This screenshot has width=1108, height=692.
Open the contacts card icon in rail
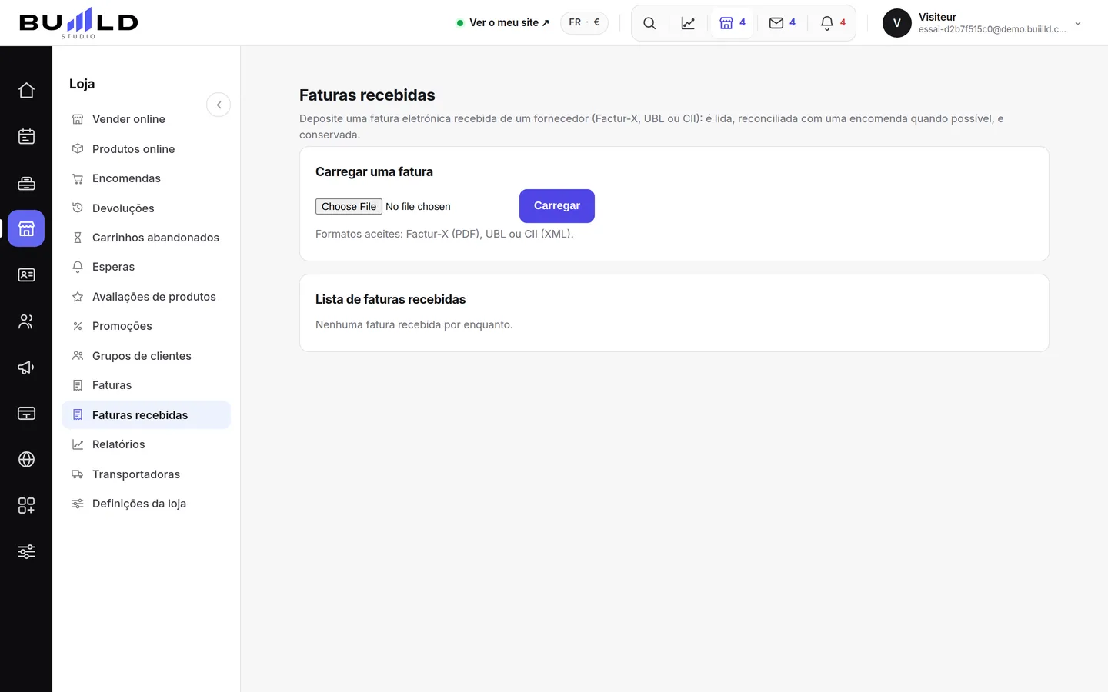coord(26,275)
